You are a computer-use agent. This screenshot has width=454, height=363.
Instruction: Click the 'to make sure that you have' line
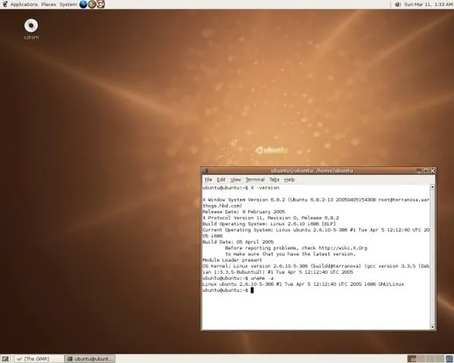[290, 254]
